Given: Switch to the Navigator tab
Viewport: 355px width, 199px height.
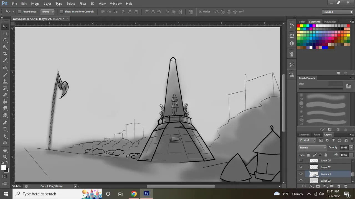Looking at the screenshot, I should coord(330,22).
